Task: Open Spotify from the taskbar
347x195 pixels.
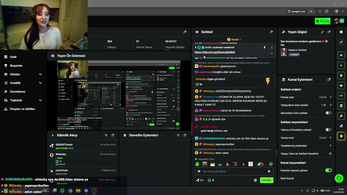Action: tap(62, 191)
